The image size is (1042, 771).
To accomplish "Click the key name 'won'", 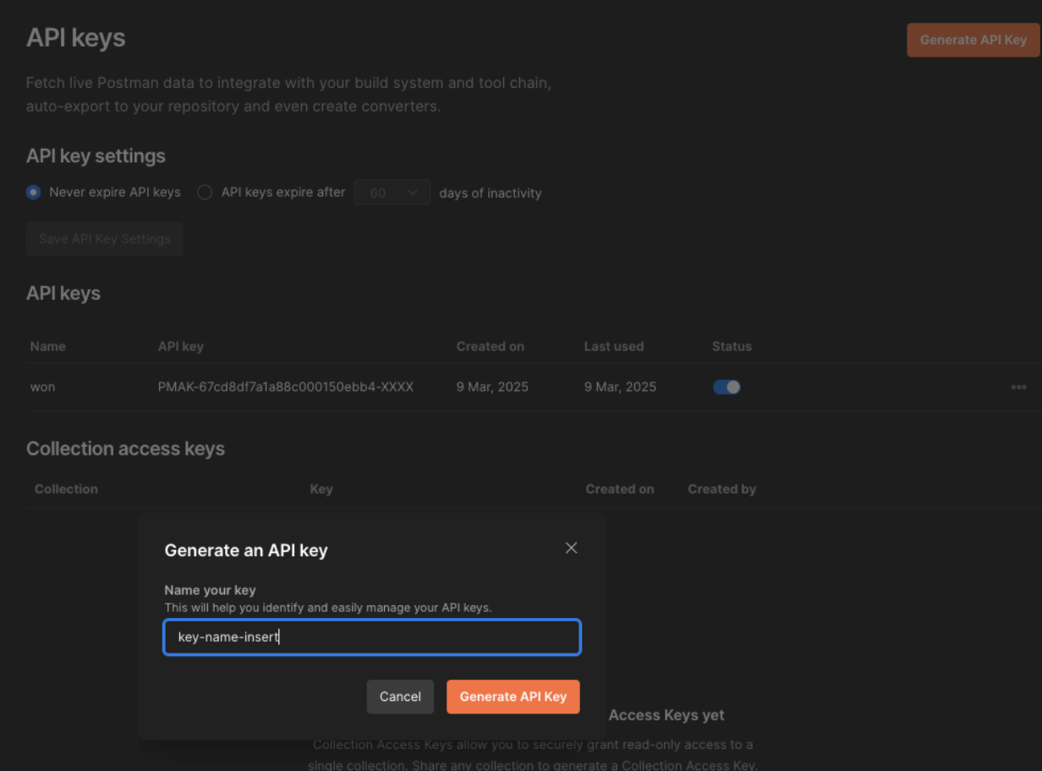I will [43, 387].
